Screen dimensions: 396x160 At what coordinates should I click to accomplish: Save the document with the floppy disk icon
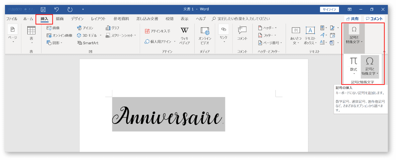43,10
